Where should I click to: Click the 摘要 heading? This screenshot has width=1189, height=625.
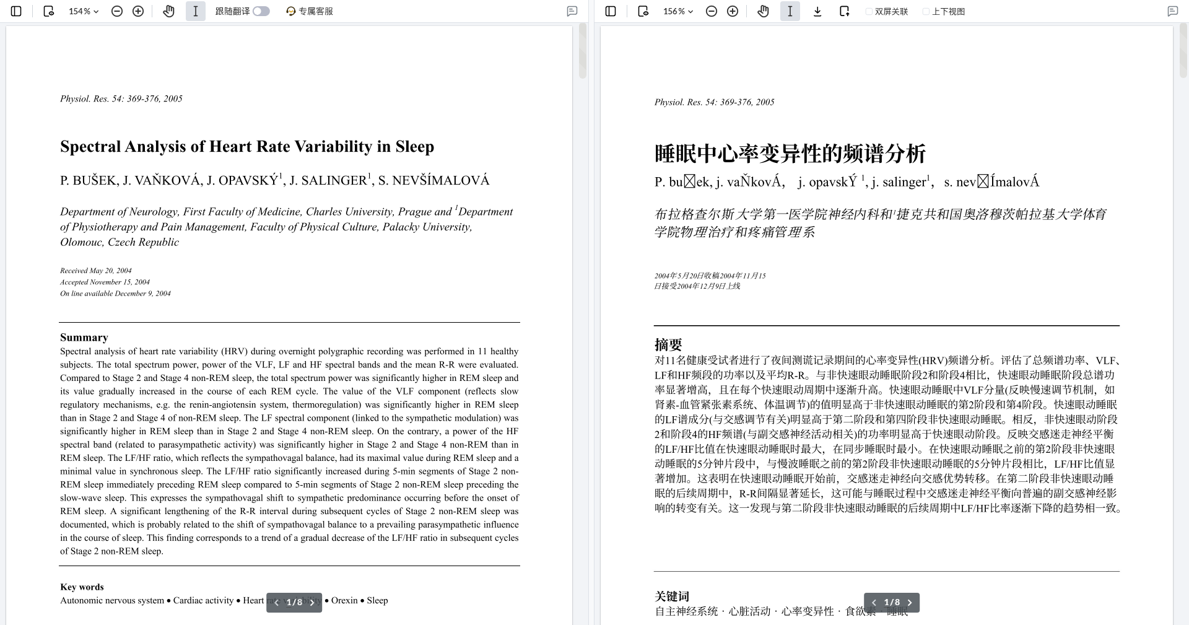pyautogui.click(x=668, y=344)
